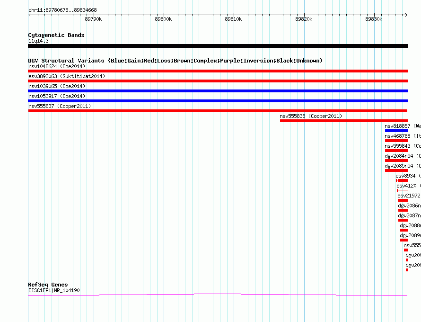Click the red bar under esv3892063
The image size is (421, 322).
coord(218,81)
